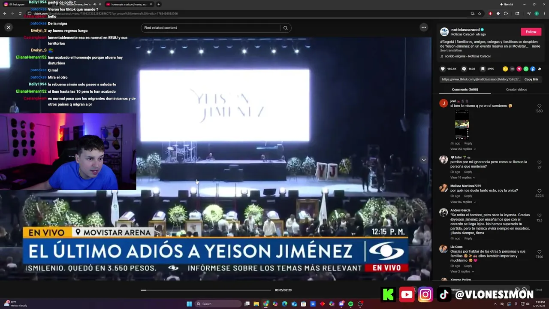Share to Facebook
The image size is (549, 309).
[533, 69]
